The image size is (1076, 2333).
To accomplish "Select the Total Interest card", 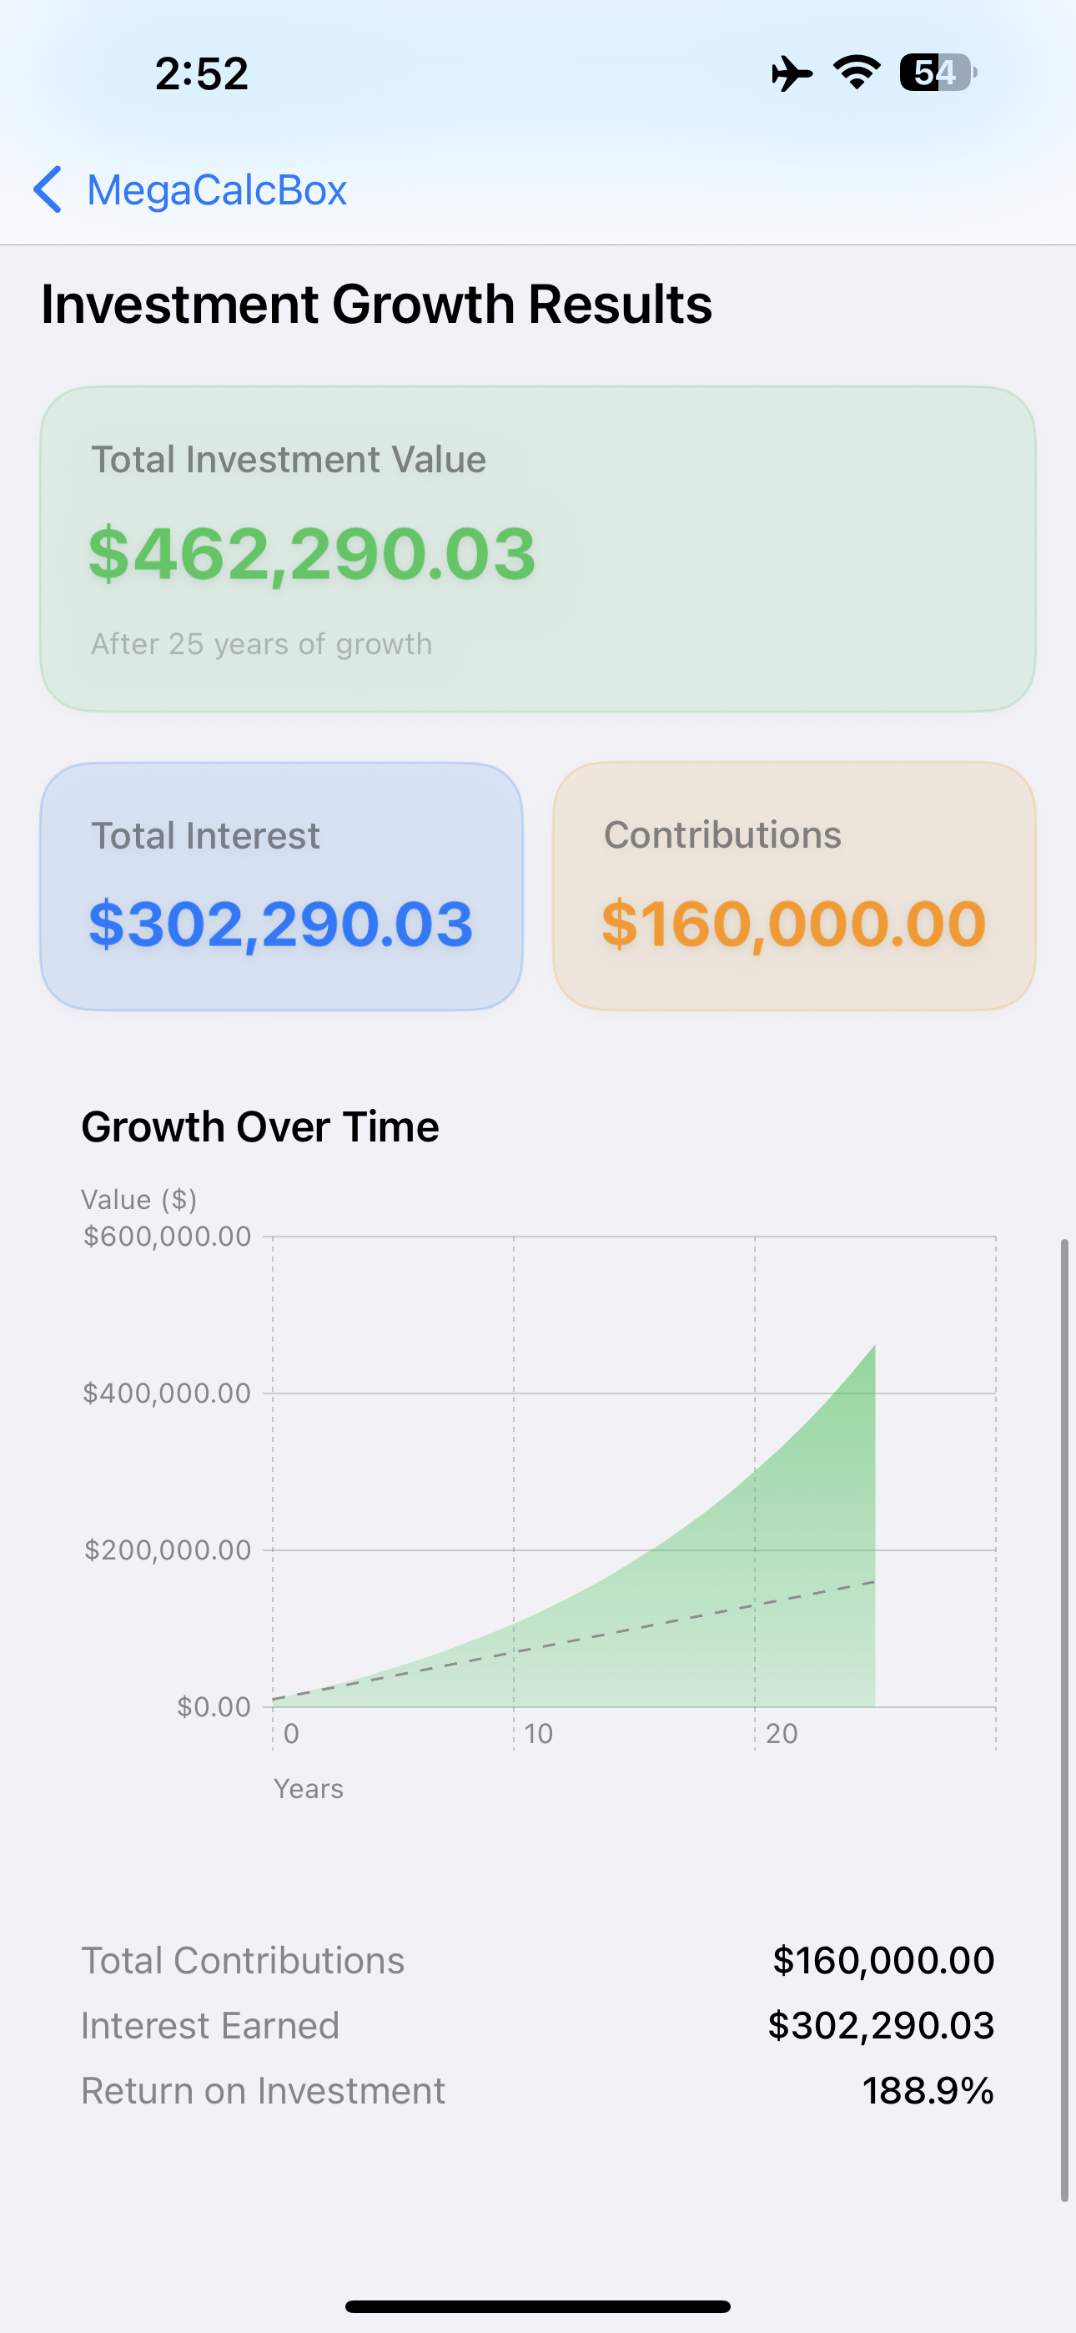I will coord(282,886).
